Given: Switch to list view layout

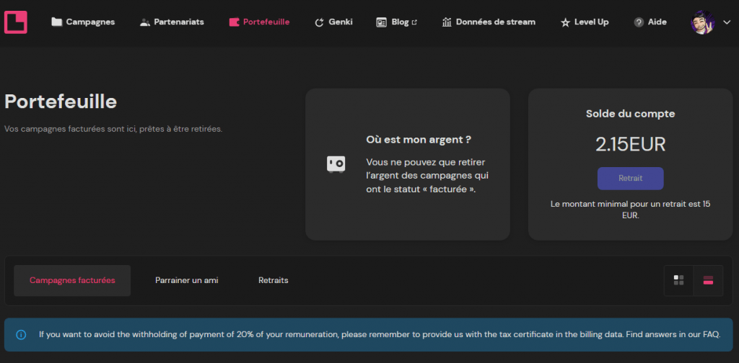Looking at the screenshot, I should [708, 280].
